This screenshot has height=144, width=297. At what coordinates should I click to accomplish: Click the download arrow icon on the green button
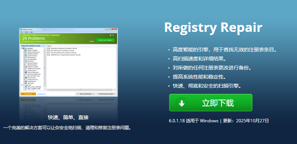point(182,103)
